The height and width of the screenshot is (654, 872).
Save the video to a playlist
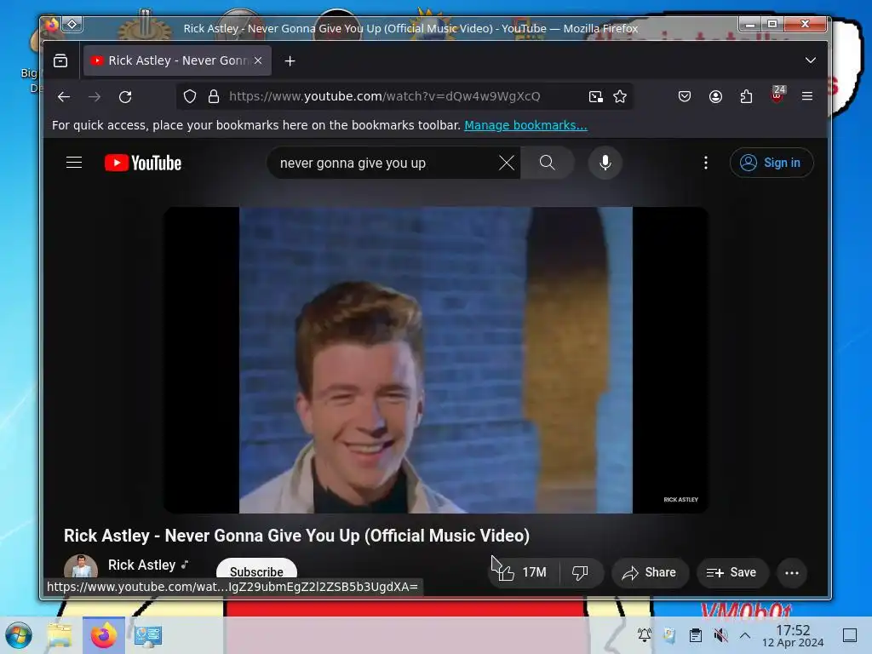(x=731, y=573)
